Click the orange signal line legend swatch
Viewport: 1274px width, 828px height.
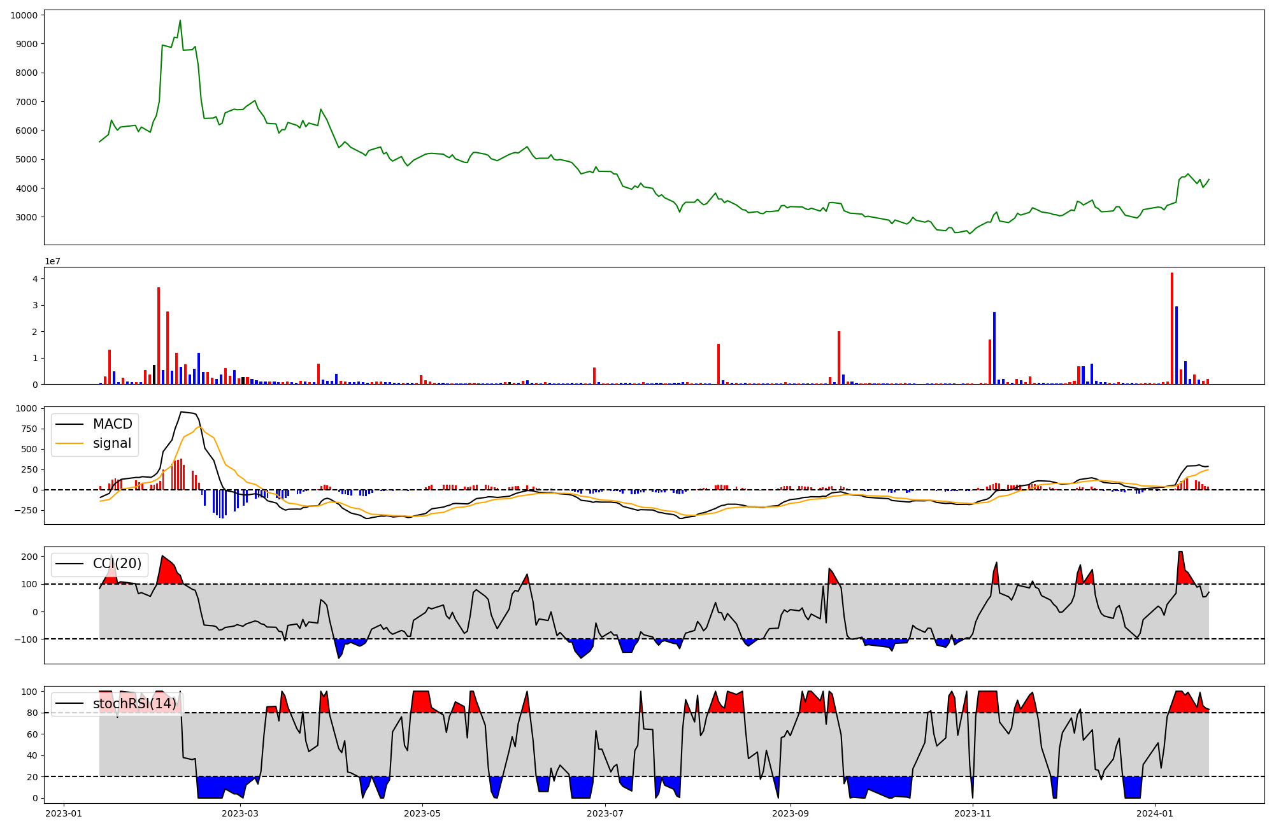coord(70,443)
